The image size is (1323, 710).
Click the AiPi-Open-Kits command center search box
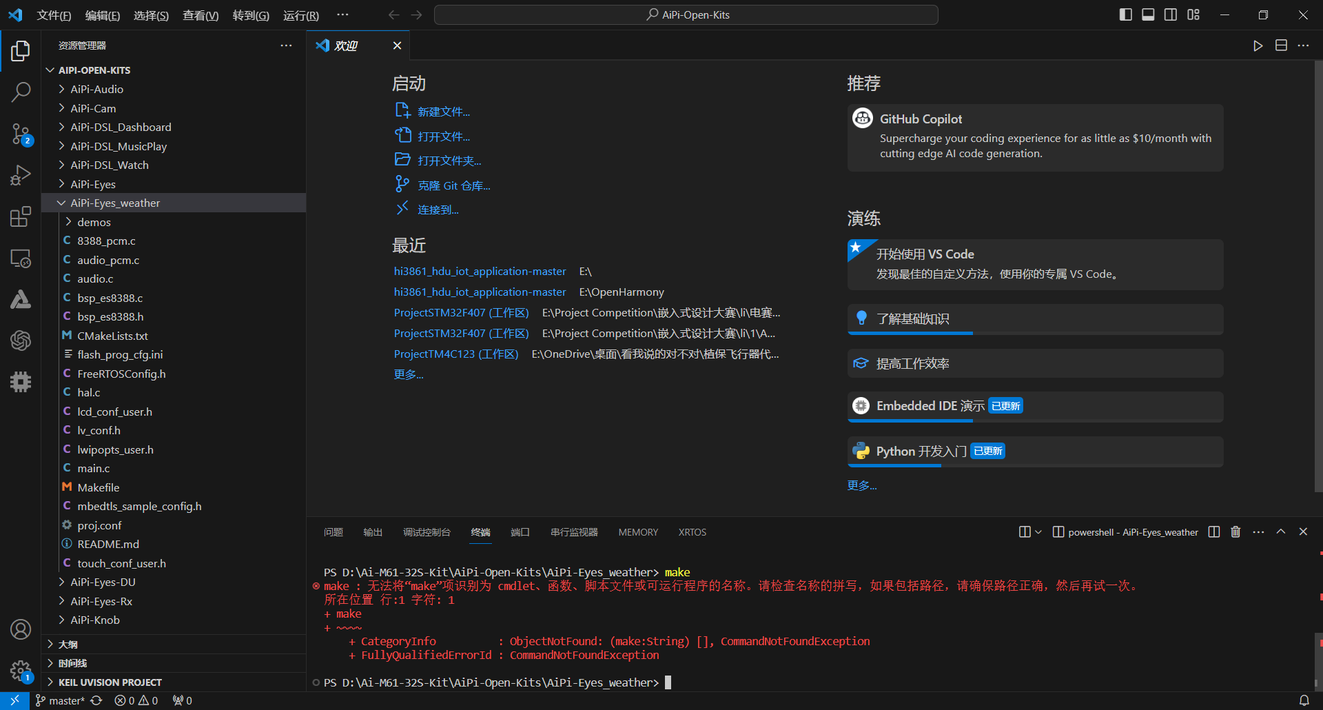click(x=686, y=14)
